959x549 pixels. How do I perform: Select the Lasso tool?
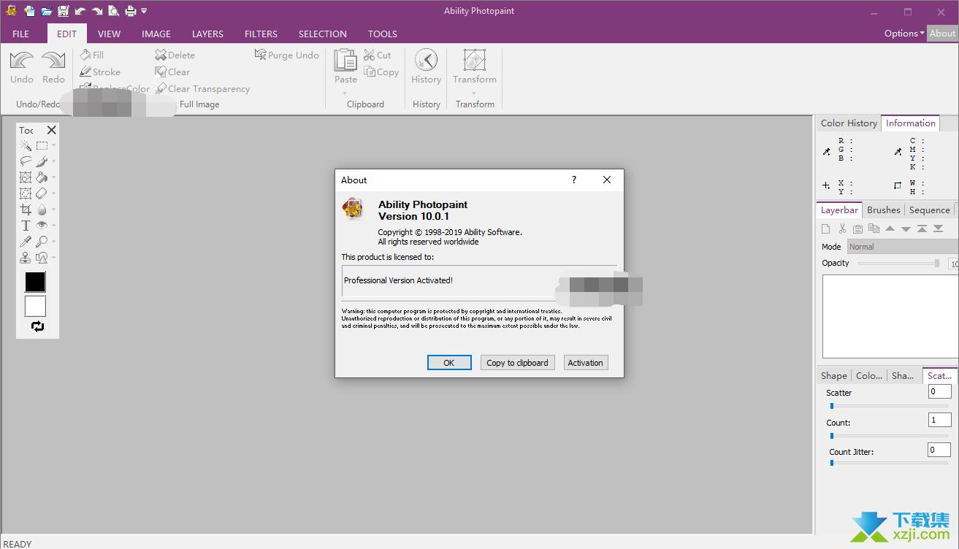(x=26, y=161)
